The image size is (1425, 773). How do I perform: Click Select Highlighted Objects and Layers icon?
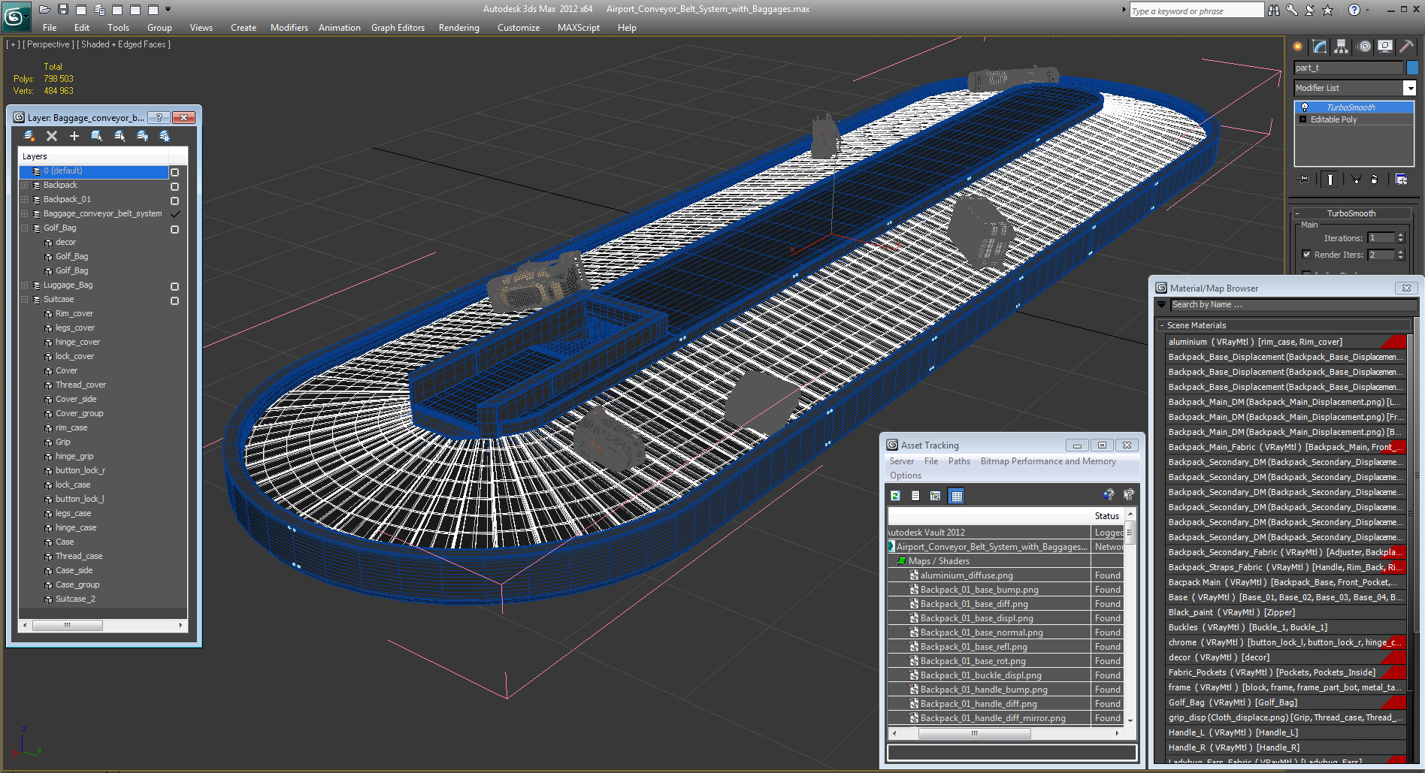pyautogui.click(x=97, y=136)
